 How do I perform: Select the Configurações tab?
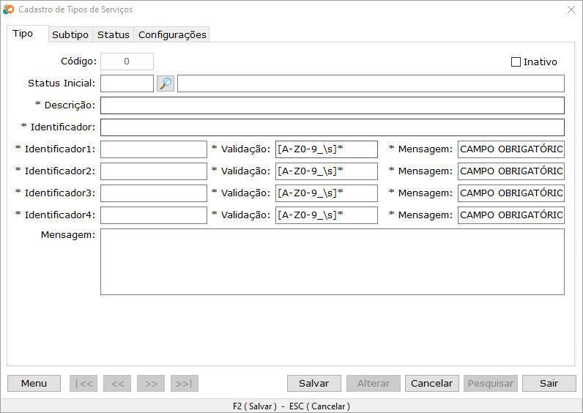(x=172, y=34)
